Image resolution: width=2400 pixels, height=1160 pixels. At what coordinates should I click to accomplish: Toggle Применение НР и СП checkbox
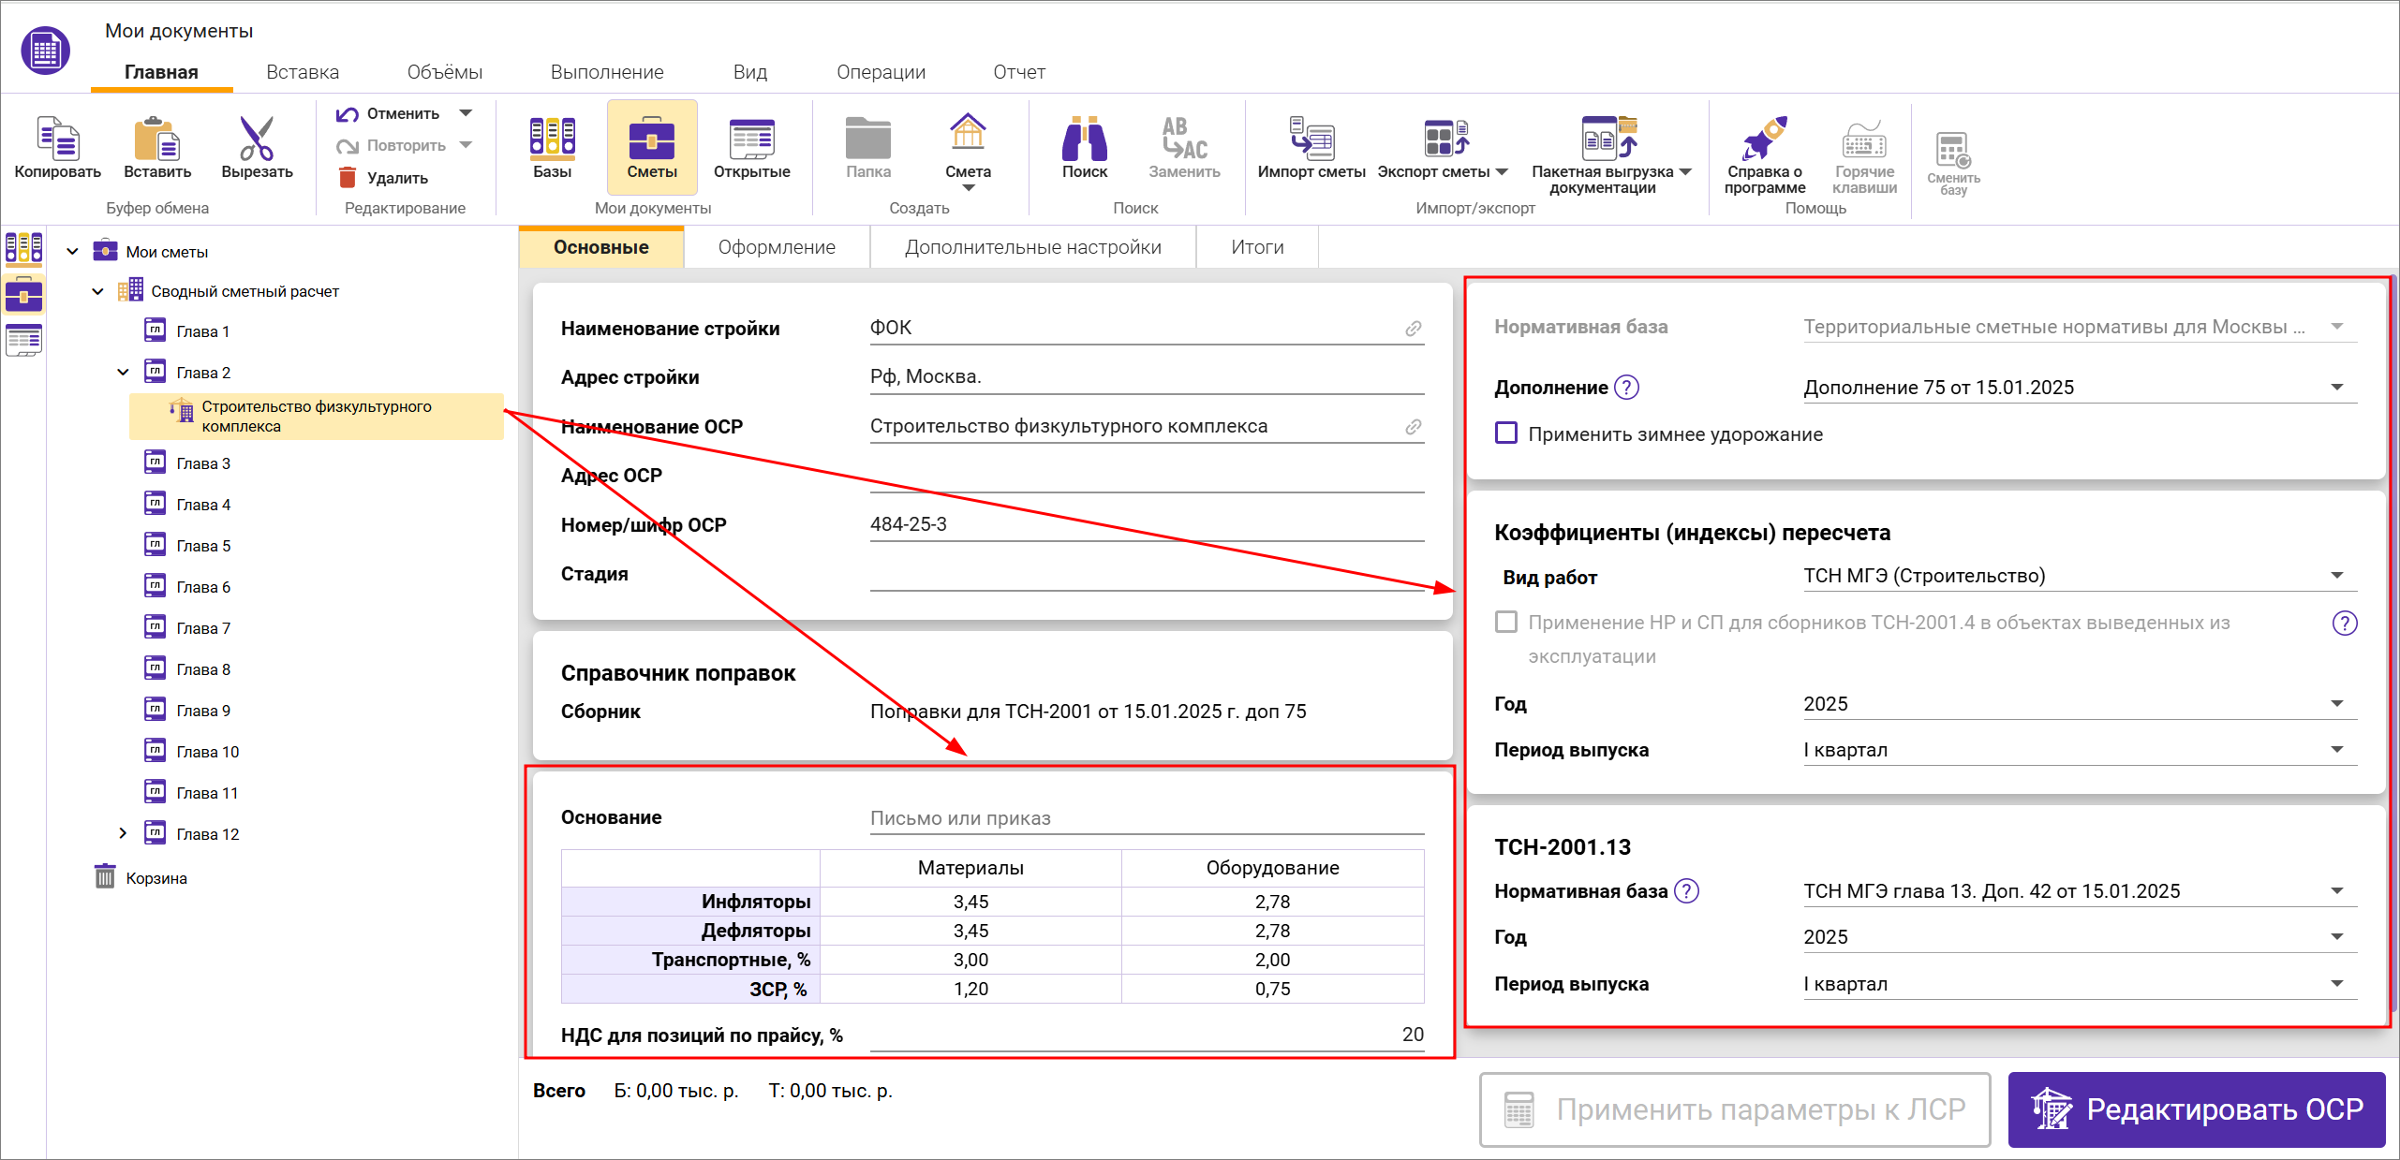pyautogui.click(x=1506, y=623)
